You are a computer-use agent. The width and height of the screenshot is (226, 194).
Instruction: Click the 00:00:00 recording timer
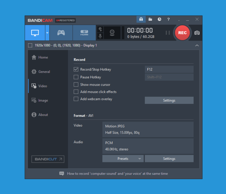140,30
